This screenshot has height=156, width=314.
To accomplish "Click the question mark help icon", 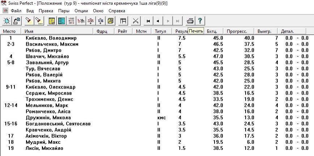I will tap(200, 21).
